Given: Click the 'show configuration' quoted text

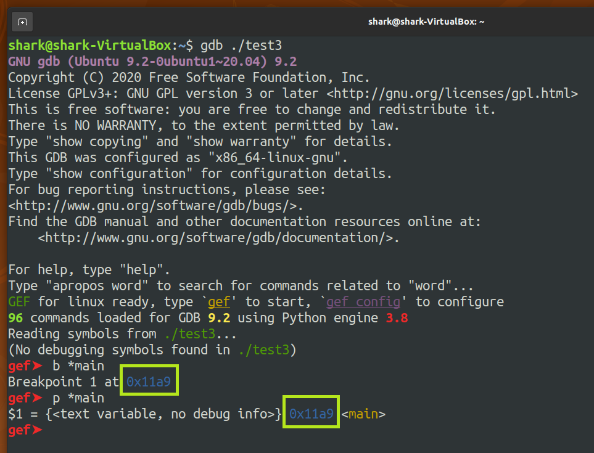Looking at the screenshot, I should coord(119,174).
